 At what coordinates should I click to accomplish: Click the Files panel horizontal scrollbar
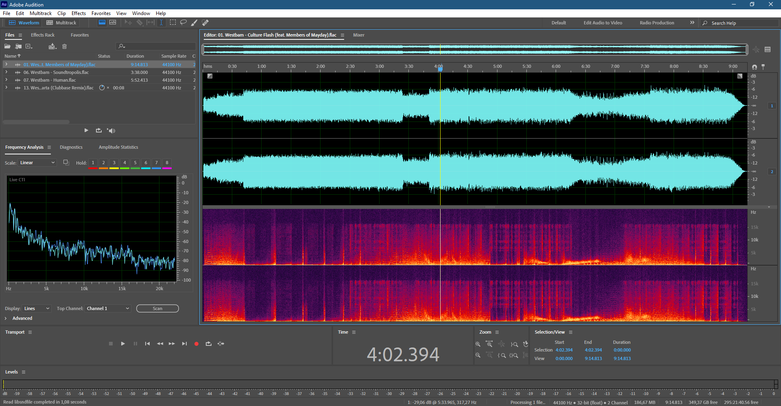tap(36, 122)
